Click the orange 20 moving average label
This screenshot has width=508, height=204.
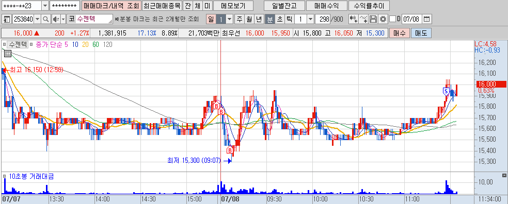[85, 45]
